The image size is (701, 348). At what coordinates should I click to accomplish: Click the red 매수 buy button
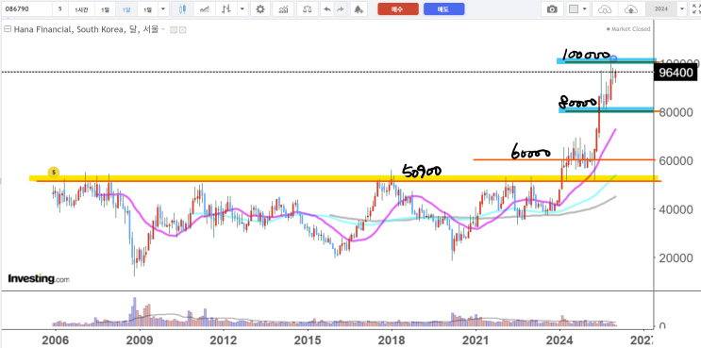point(398,8)
